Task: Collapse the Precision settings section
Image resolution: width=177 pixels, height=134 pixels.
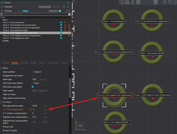Action: tap(1, 102)
